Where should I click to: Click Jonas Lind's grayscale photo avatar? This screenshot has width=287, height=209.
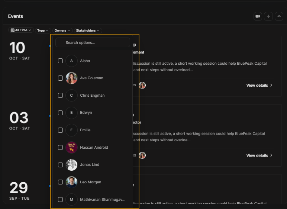(72, 165)
